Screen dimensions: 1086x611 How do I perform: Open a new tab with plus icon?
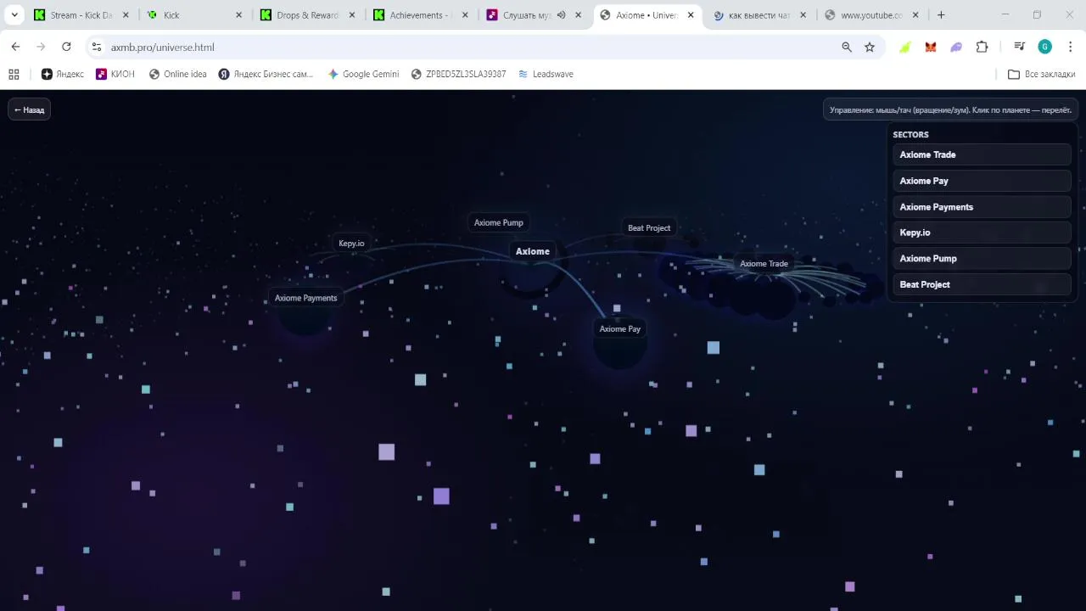click(x=941, y=14)
